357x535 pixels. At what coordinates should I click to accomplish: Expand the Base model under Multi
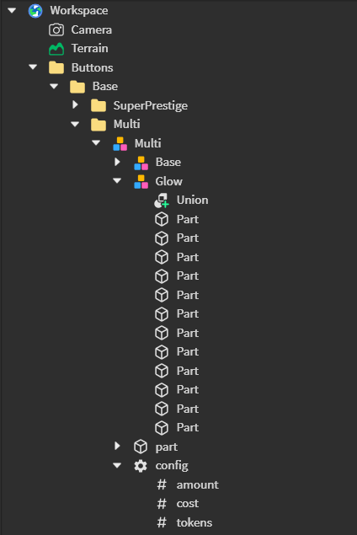(x=117, y=162)
